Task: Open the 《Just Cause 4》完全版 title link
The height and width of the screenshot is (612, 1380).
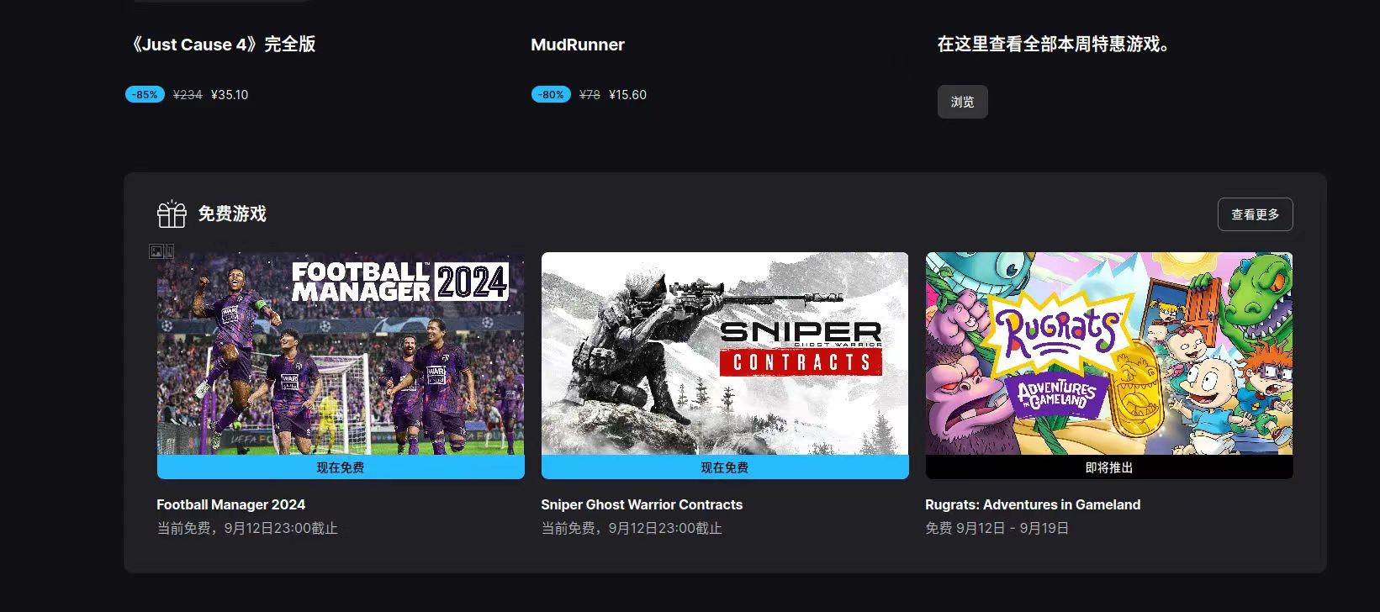Action: pyautogui.click(x=220, y=45)
